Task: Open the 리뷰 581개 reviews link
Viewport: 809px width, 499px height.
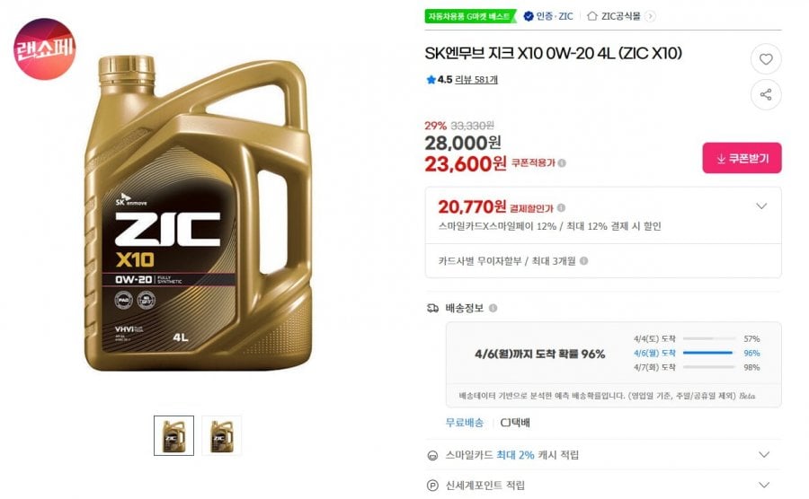Action: 476,80
